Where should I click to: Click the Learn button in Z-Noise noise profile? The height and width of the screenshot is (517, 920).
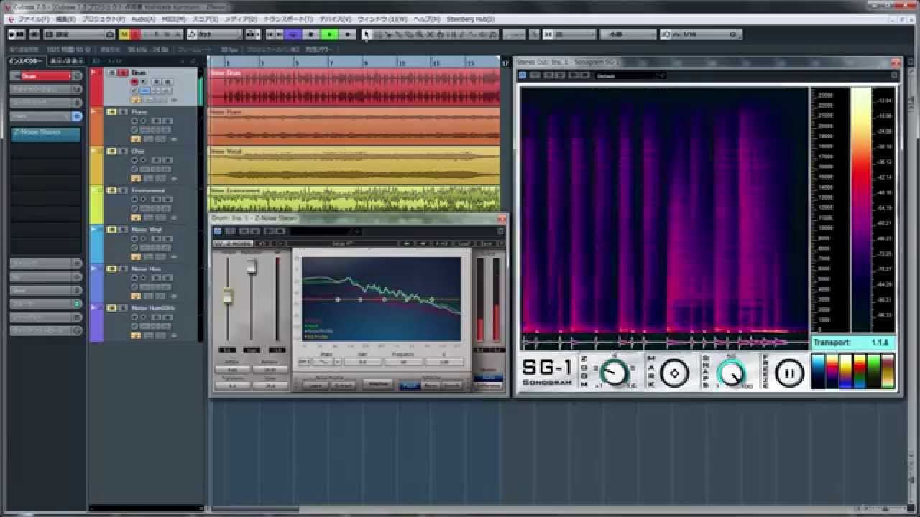(x=315, y=386)
